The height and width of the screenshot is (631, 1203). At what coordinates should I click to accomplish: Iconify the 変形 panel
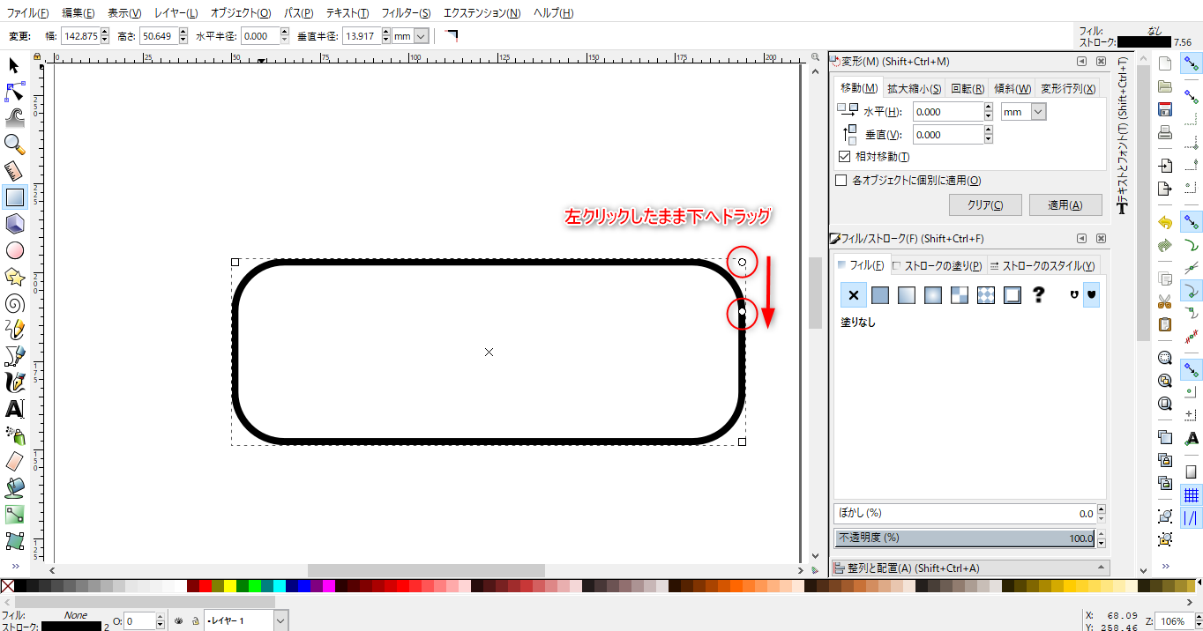click(1082, 62)
